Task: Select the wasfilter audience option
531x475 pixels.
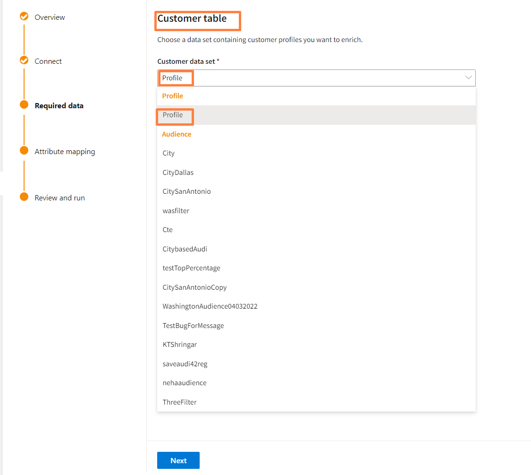Action: pos(176,211)
